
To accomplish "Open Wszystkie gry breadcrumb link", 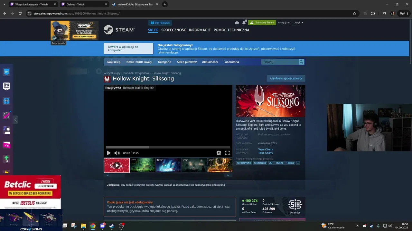I will pos(112,73).
